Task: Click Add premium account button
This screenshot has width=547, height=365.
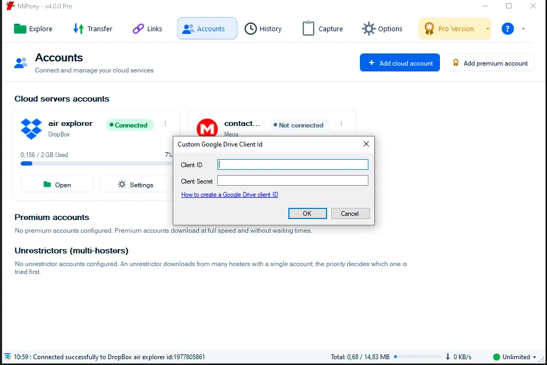Action: coord(489,63)
